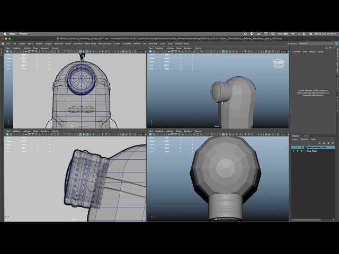Click exposure value field in front view panel
The image size is (339, 254).
[x=140, y=52]
